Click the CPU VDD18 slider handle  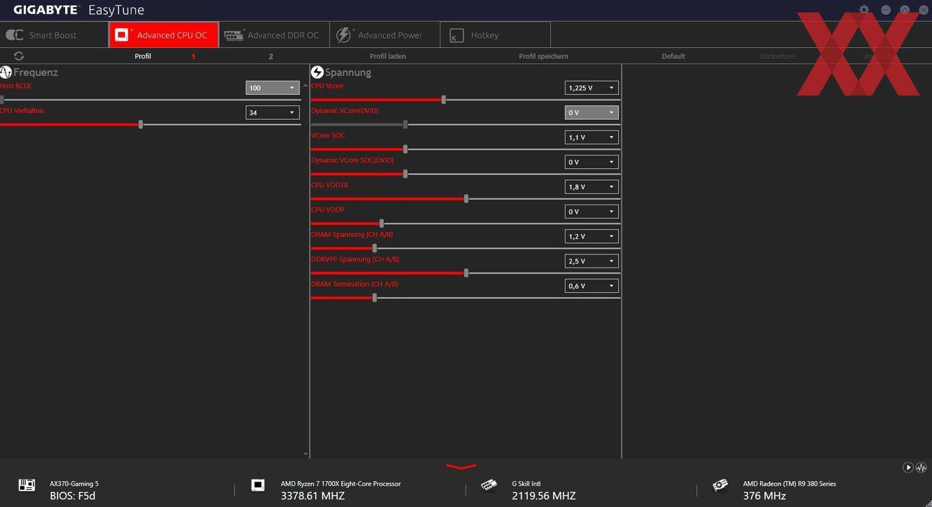pos(466,198)
